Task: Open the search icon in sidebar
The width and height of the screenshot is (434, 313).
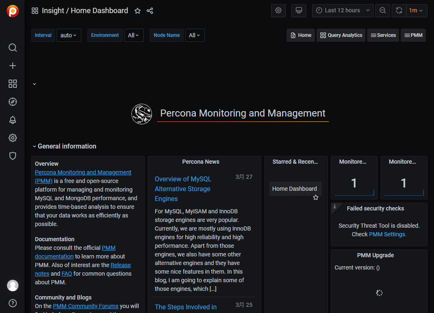Action: pos(12,48)
